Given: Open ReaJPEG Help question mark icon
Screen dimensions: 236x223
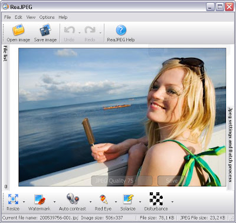Looking at the screenshot, I should [121, 30].
